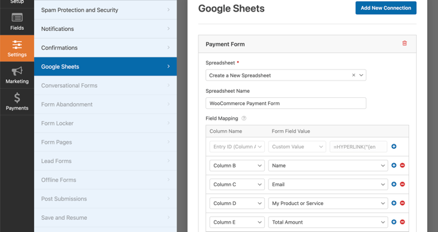
Task: Open the Custom Value dropdown
Action: point(297,147)
